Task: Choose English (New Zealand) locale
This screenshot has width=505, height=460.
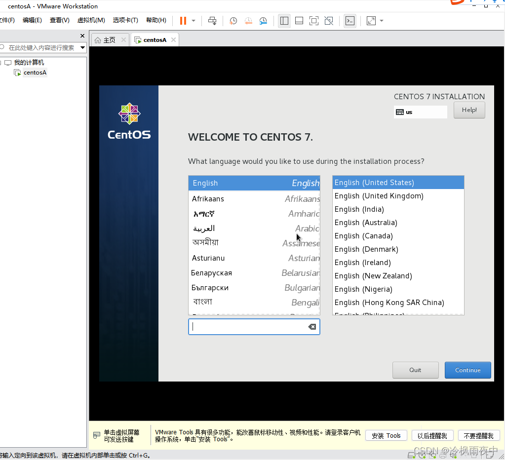Action: pos(398,276)
